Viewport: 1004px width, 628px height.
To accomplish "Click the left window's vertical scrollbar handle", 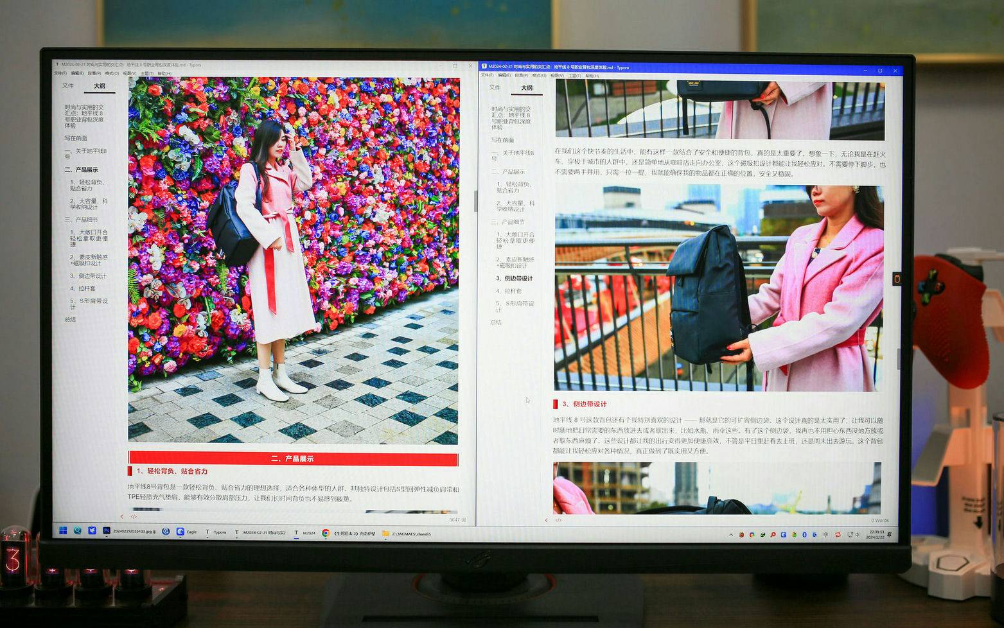I will [475, 200].
